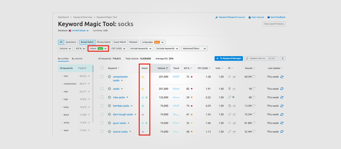Check the box beside darn tough socks
Image resolution: width=341 pixels, height=149 pixels.
[102, 114]
